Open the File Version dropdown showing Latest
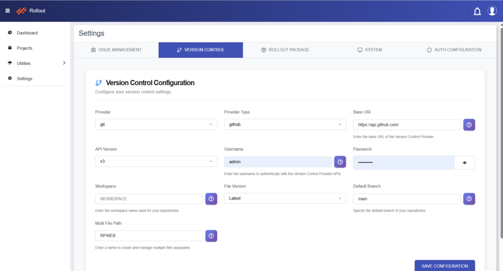 tap(285, 198)
